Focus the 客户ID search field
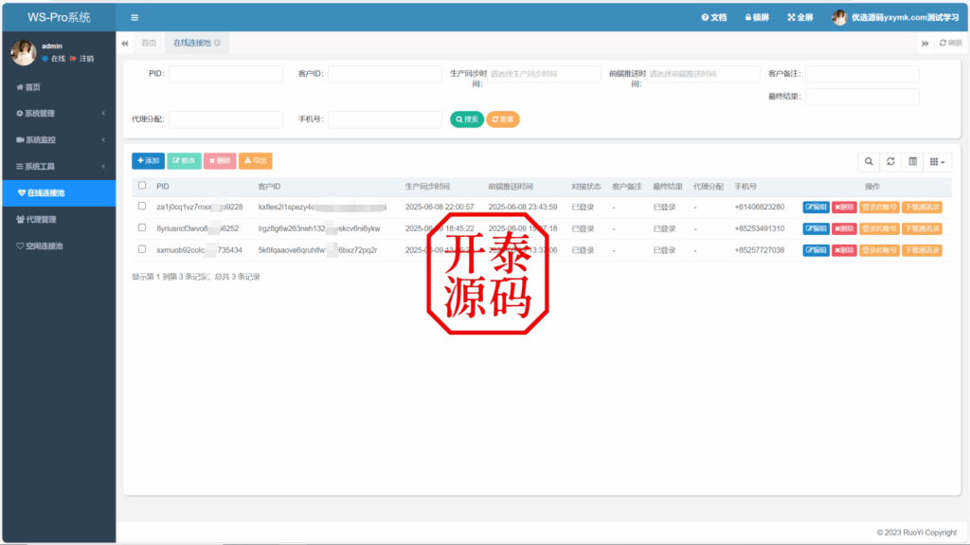 [x=385, y=74]
